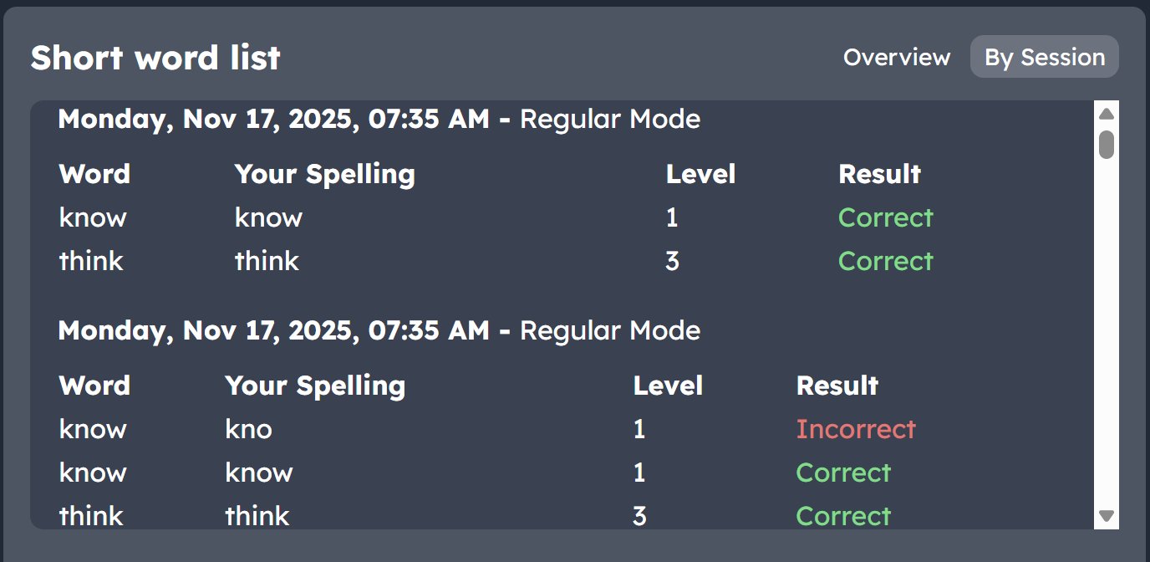The width and height of the screenshot is (1150, 562).
Task: Click the Word column header
Action: coord(94,174)
